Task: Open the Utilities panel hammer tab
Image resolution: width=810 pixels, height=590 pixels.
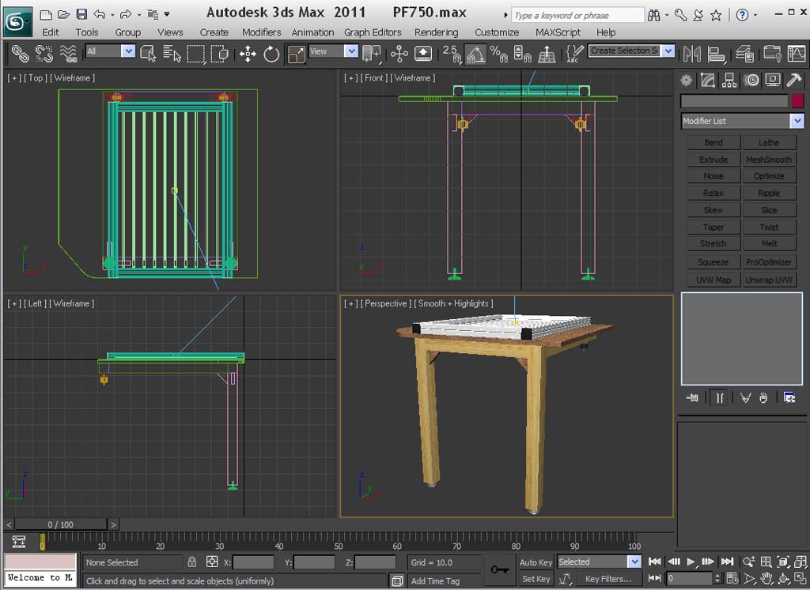Action: 794,80
